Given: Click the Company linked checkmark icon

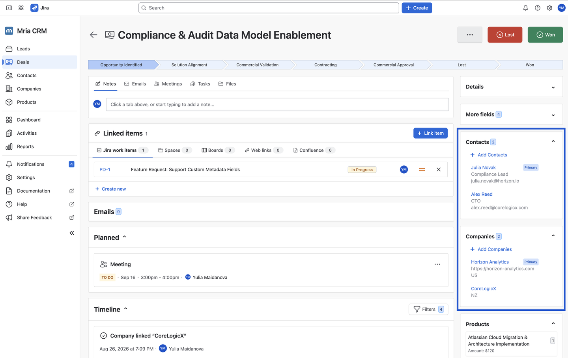Looking at the screenshot, I should click(103, 336).
